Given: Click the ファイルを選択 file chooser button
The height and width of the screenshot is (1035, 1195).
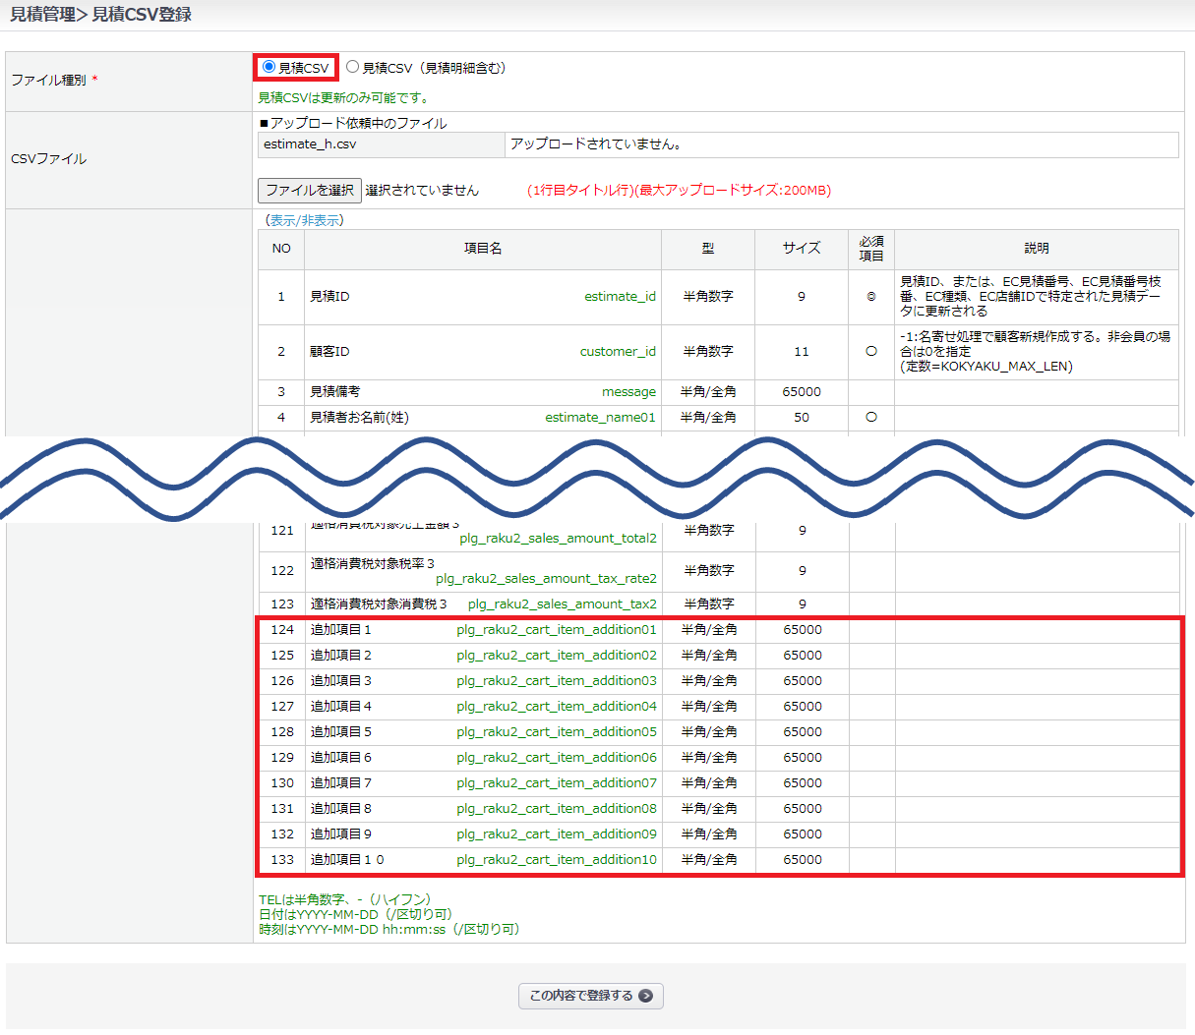Looking at the screenshot, I should (309, 190).
